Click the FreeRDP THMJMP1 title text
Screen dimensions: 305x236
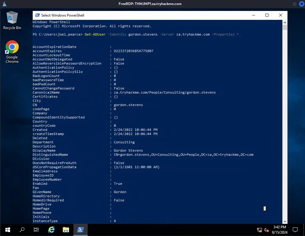pyautogui.click(x=150, y=4)
